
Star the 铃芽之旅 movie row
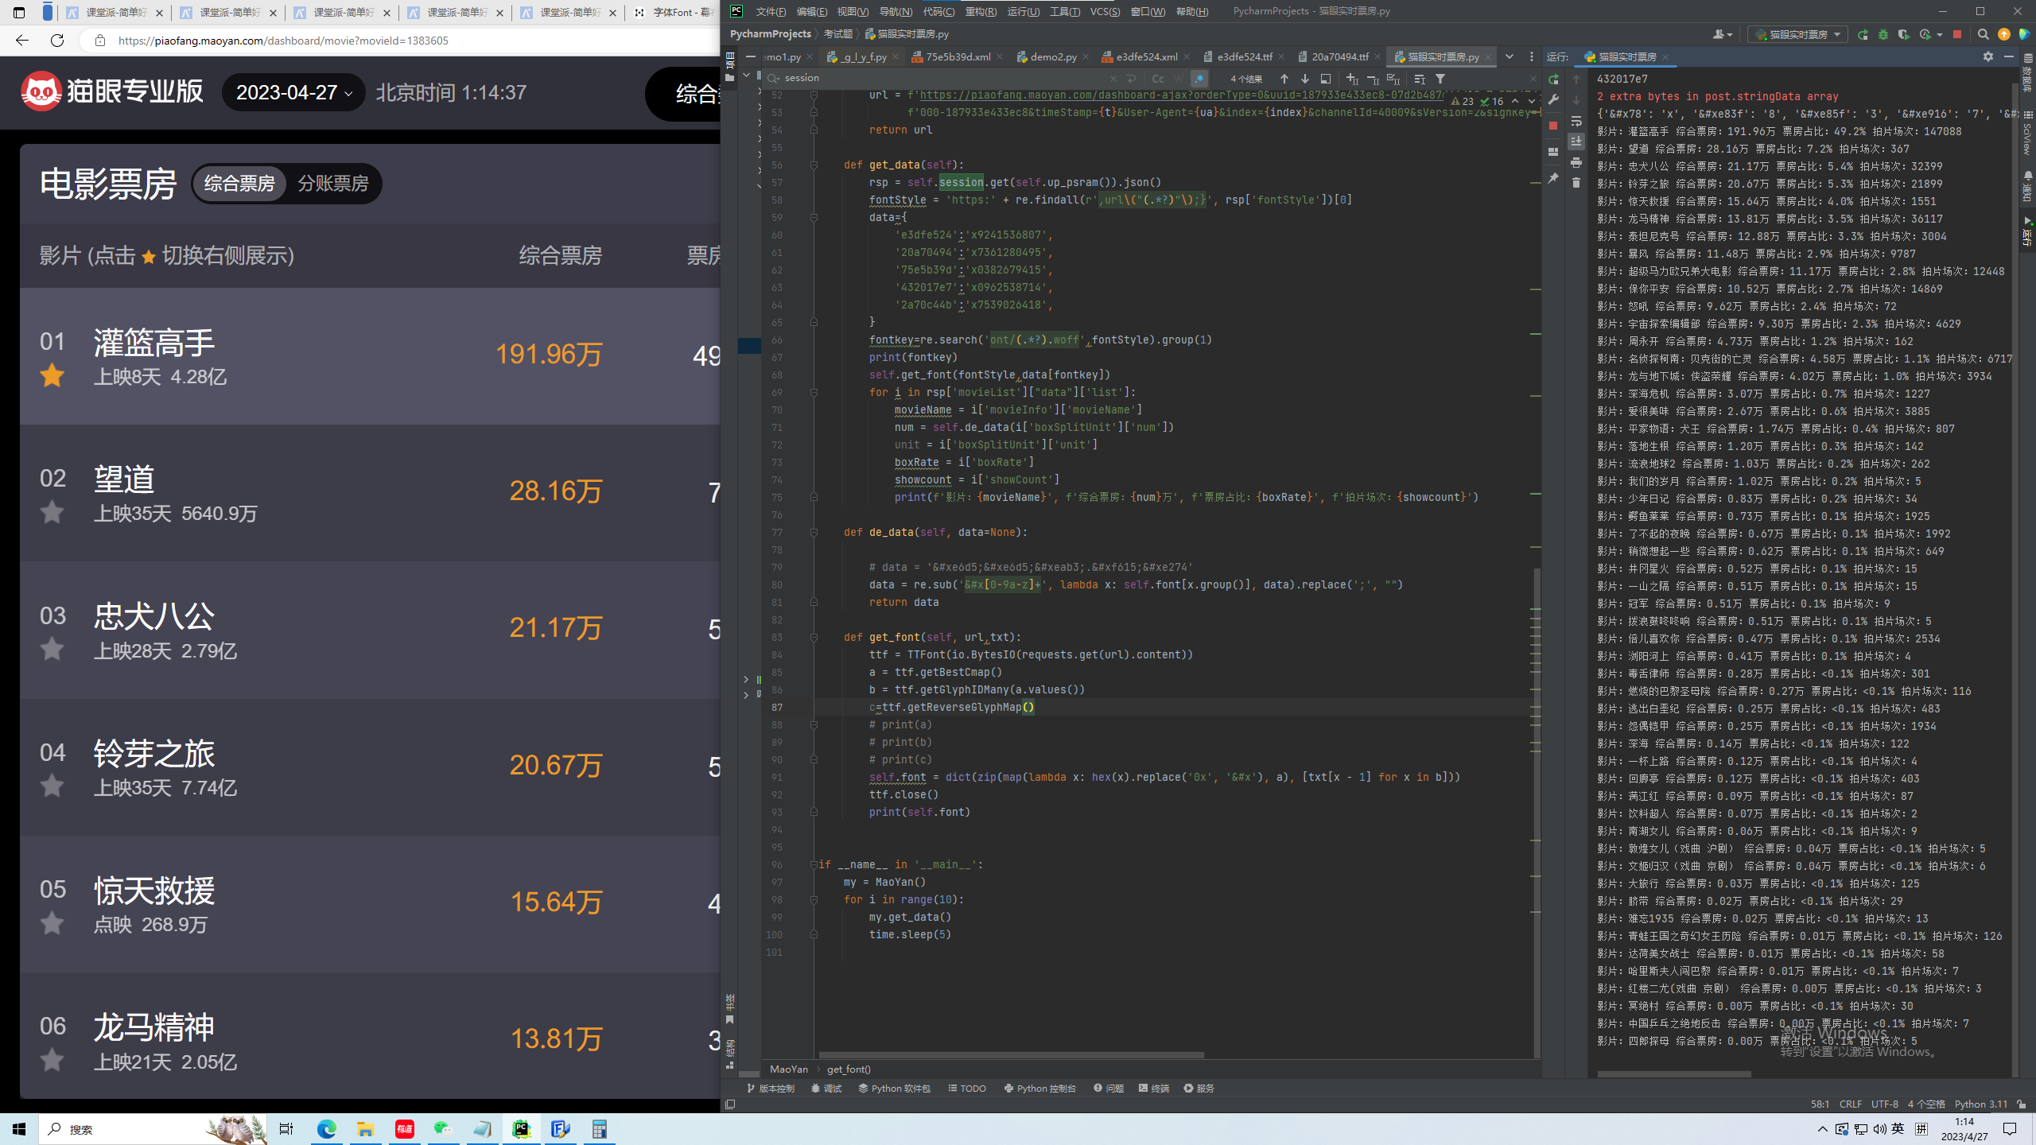52,786
